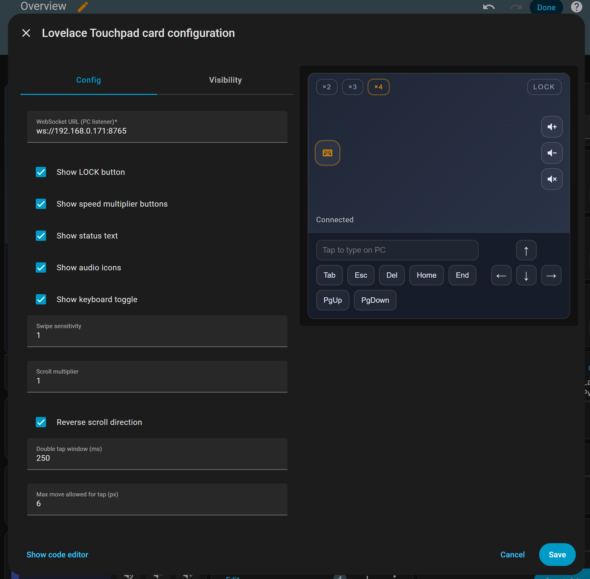Click the WebSocket URL input field

[x=157, y=131]
